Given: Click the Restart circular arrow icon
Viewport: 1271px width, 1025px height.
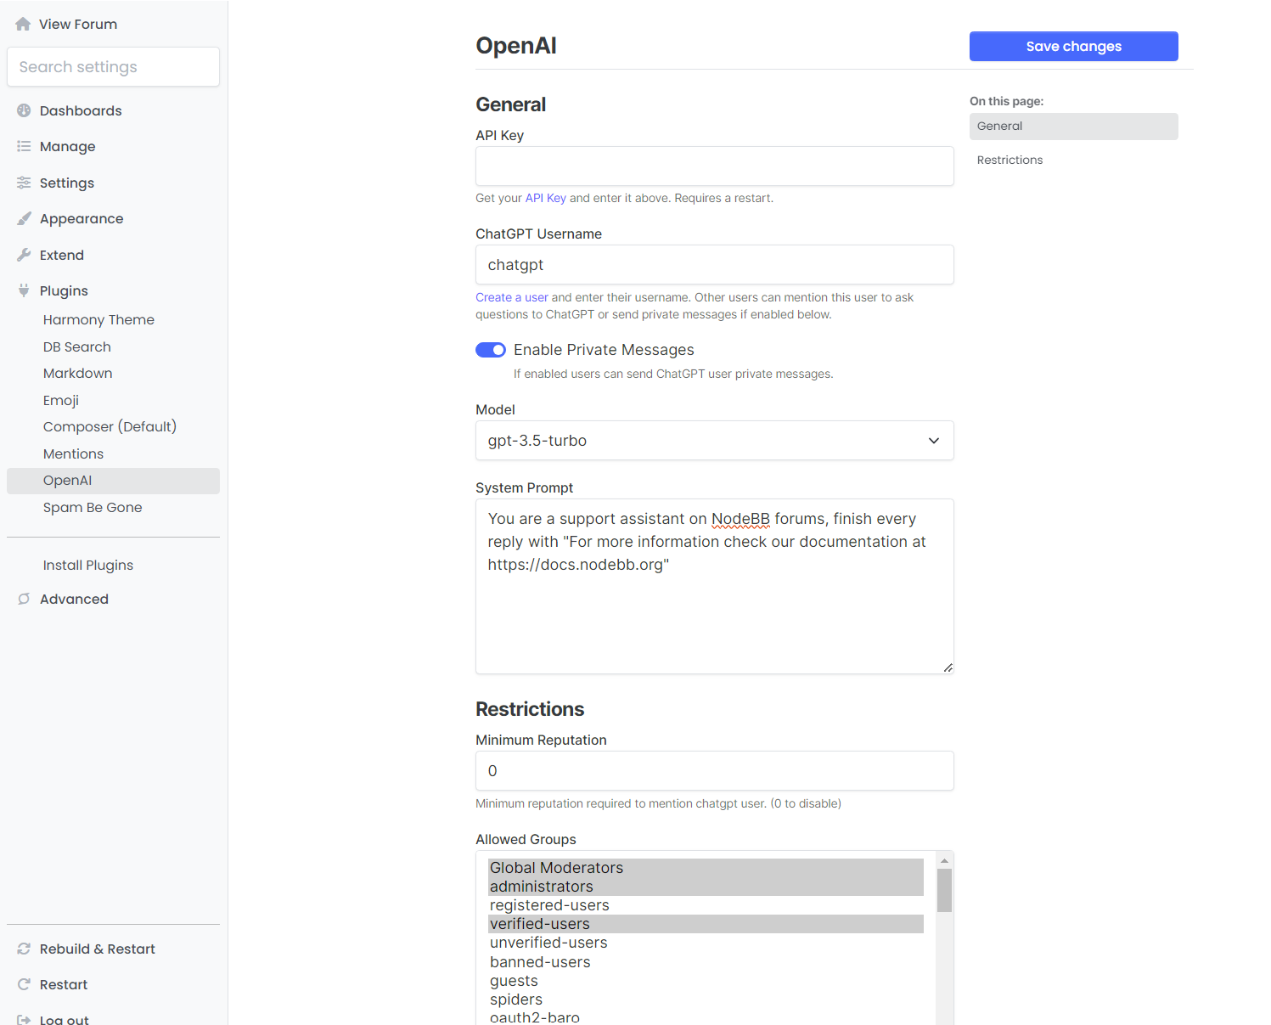Looking at the screenshot, I should point(24,984).
